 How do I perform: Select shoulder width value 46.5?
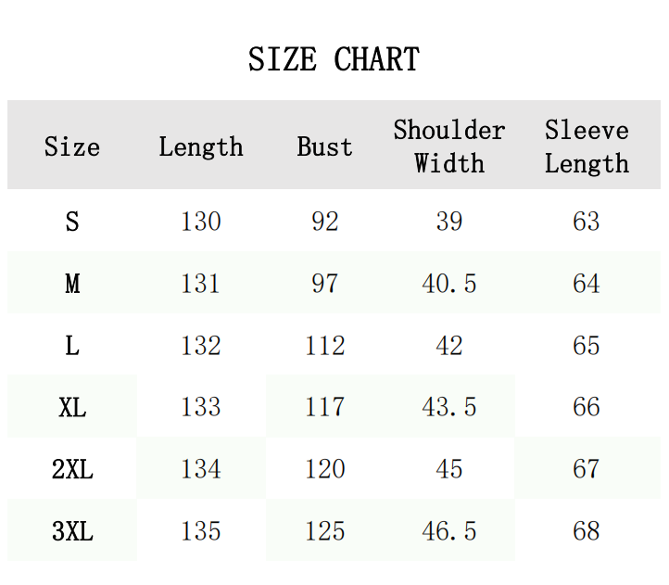(x=449, y=531)
